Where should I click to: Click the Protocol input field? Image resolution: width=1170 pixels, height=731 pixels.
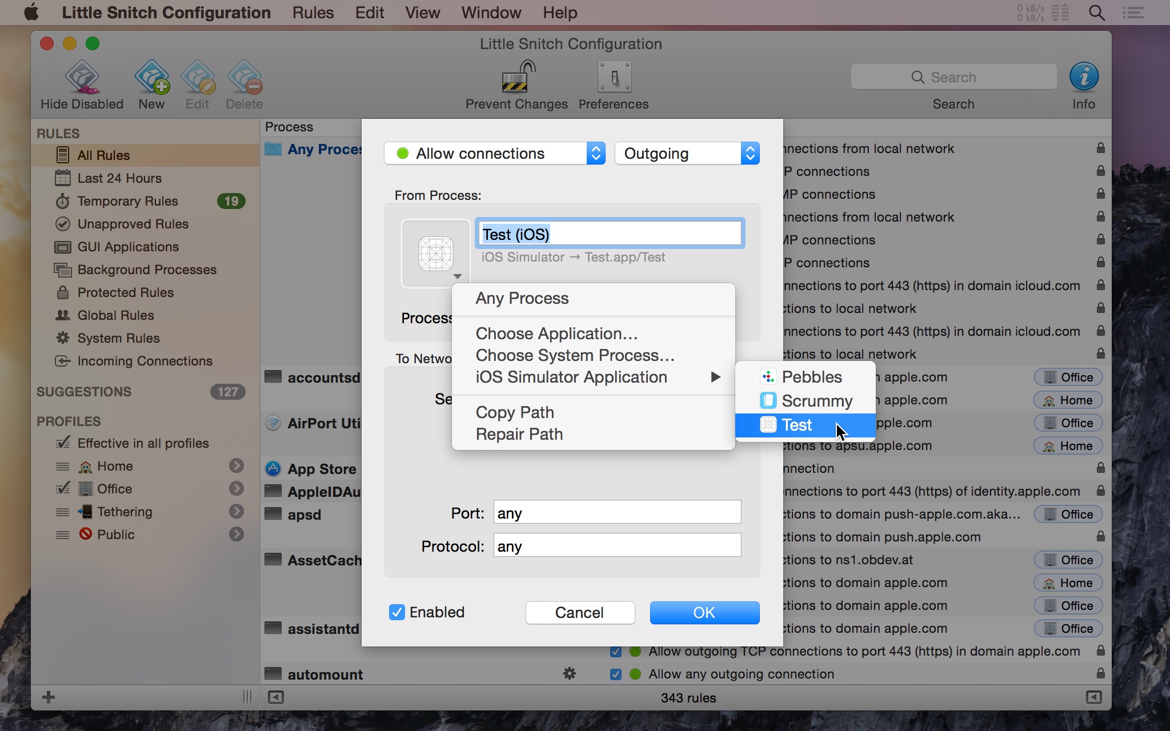[x=617, y=545]
